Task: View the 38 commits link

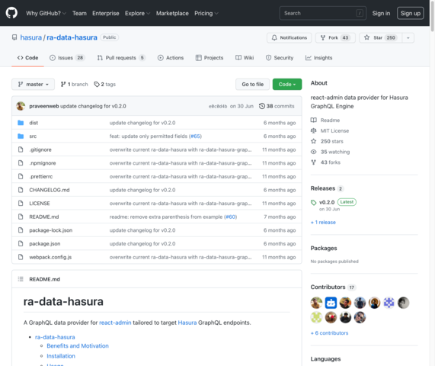Action: pos(277,106)
